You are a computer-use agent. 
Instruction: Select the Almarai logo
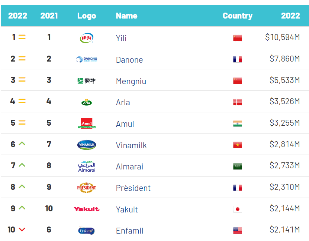87,166
